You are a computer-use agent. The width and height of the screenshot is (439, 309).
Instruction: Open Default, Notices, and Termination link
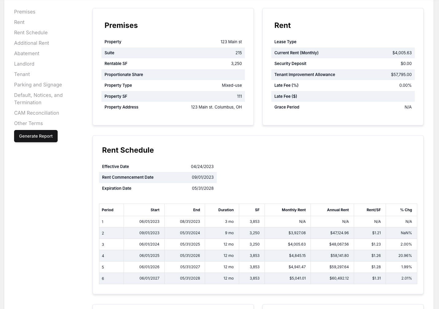coord(38,99)
